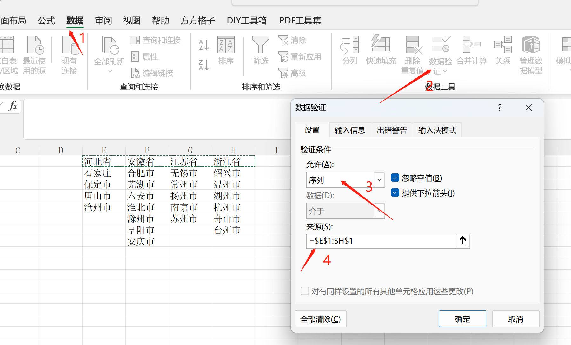Select the Settings (设置) dialog tab
Viewport: 571px width, 345px height.
click(312, 130)
